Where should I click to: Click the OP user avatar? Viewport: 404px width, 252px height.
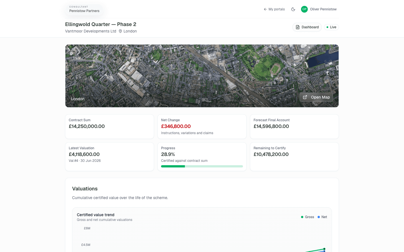coord(304,9)
